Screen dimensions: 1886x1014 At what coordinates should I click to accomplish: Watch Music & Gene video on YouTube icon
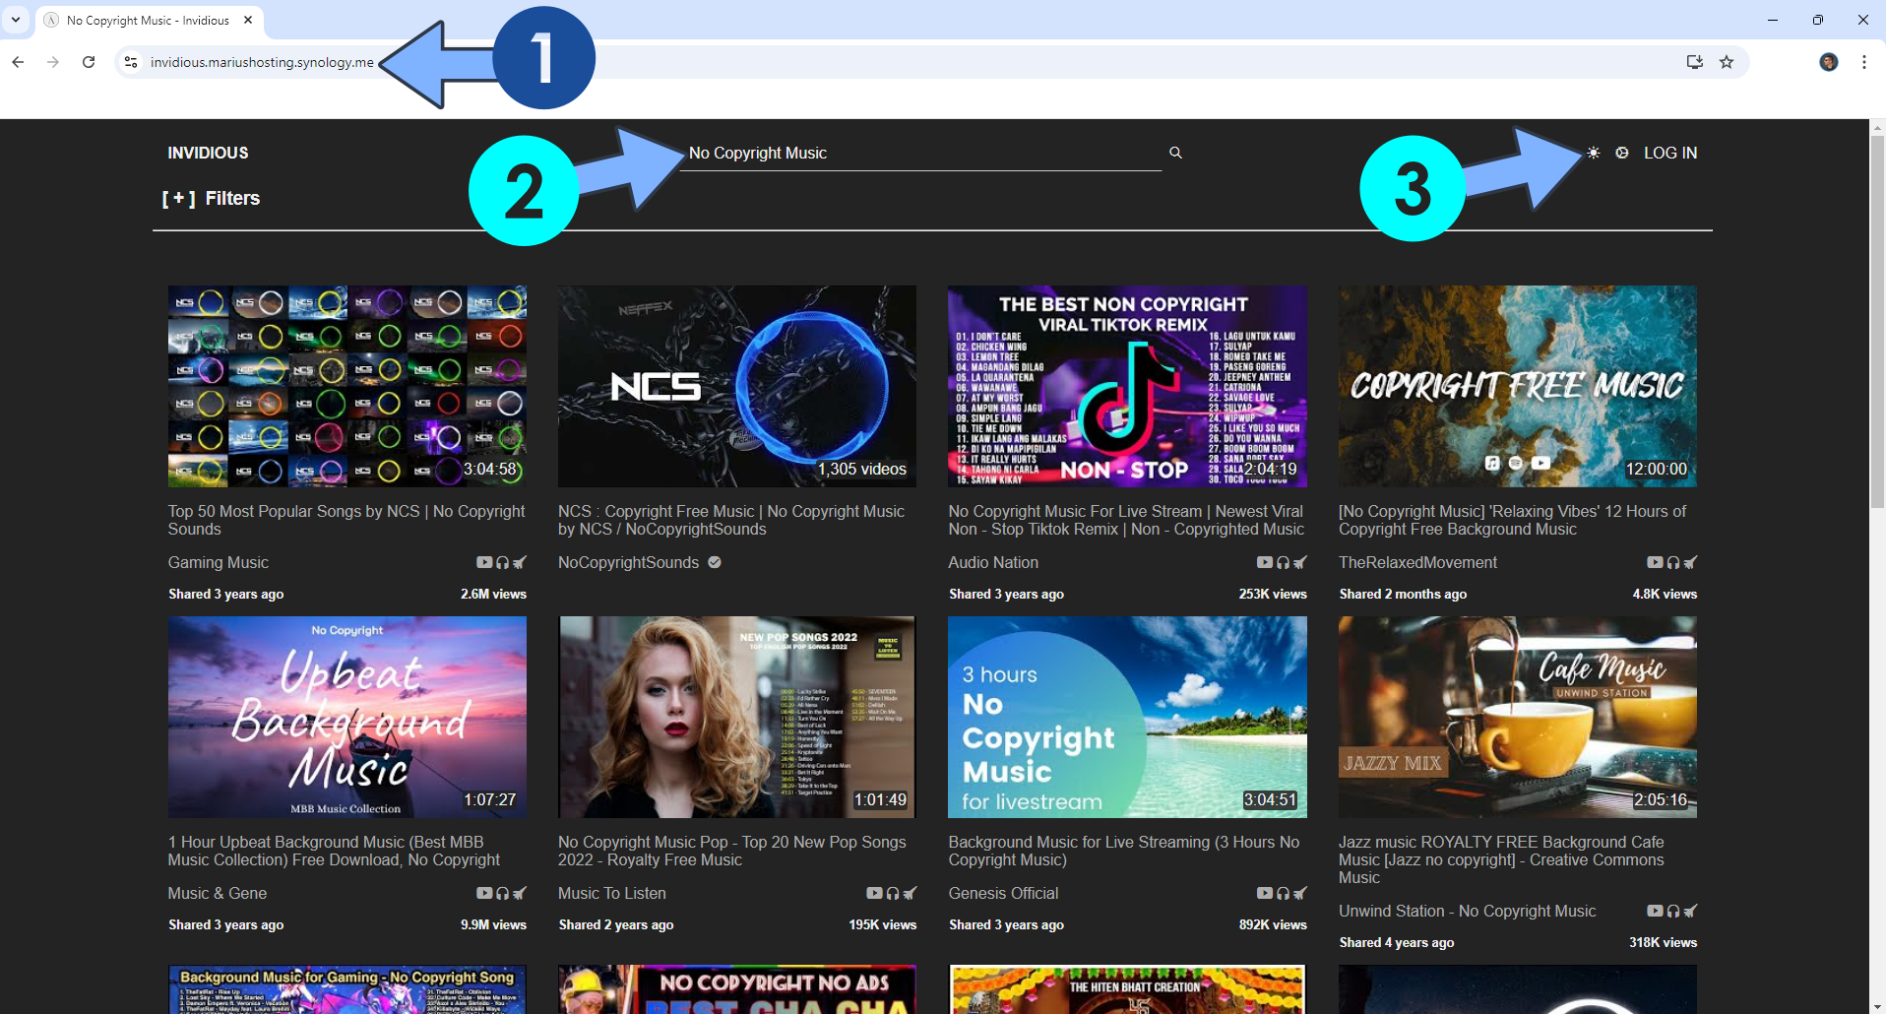484,893
